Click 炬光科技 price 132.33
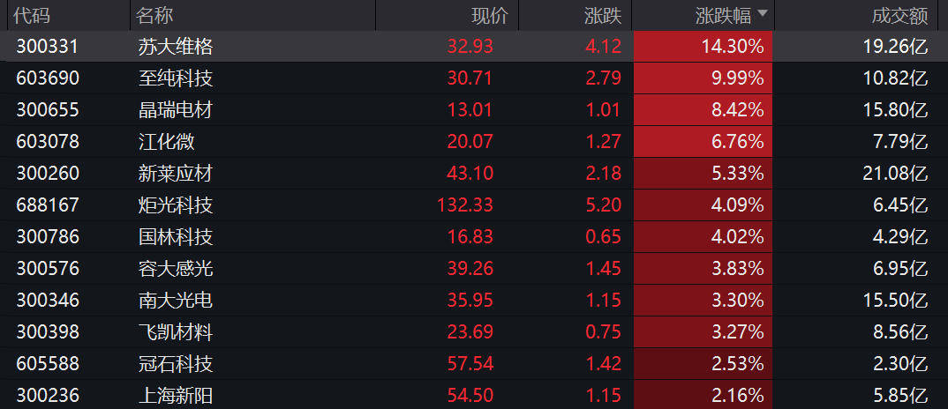The width and height of the screenshot is (948, 409). (465, 205)
